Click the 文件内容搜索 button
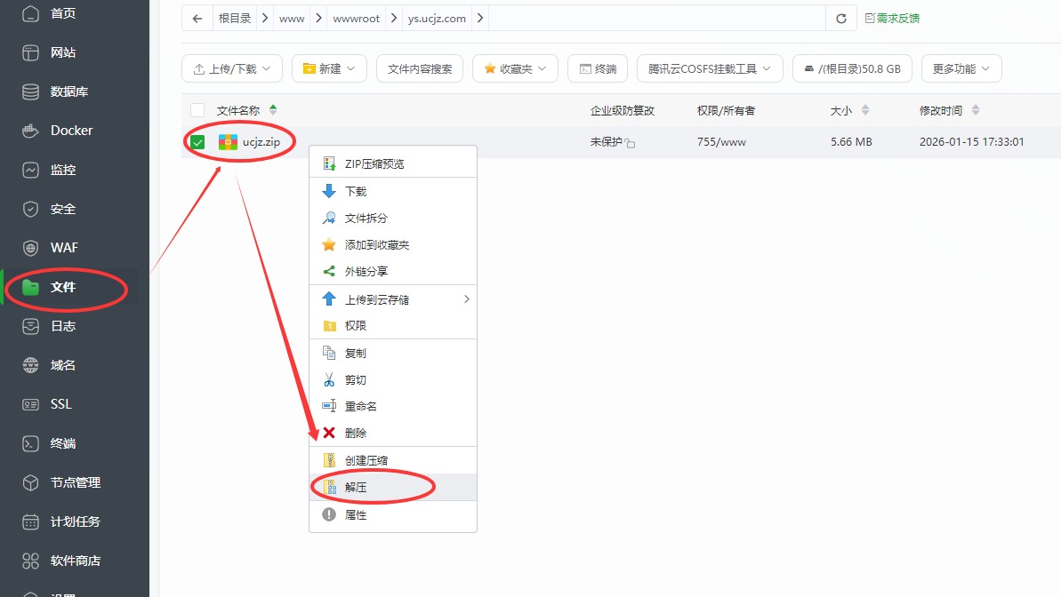Image resolution: width=1061 pixels, height=597 pixels. pyautogui.click(x=419, y=68)
